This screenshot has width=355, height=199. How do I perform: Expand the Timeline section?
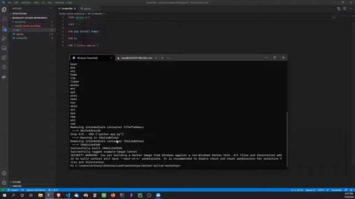click(32, 186)
